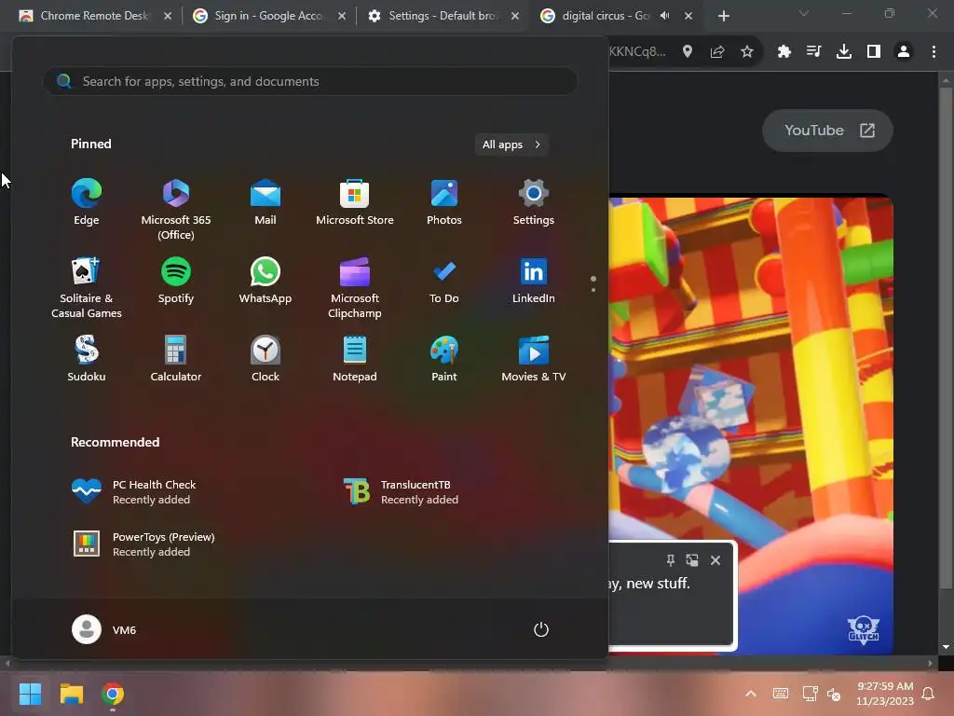Open File Explorer from taskbar
The image size is (954, 716).
click(71, 694)
